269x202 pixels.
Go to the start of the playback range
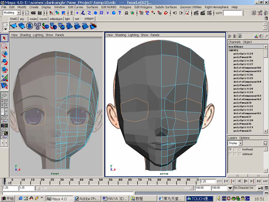tap(220, 181)
